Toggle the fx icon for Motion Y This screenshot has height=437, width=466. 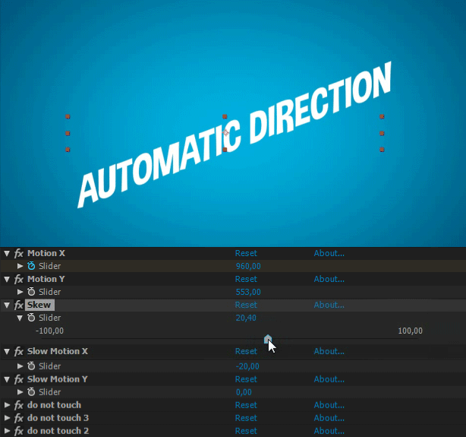[19, 279]
